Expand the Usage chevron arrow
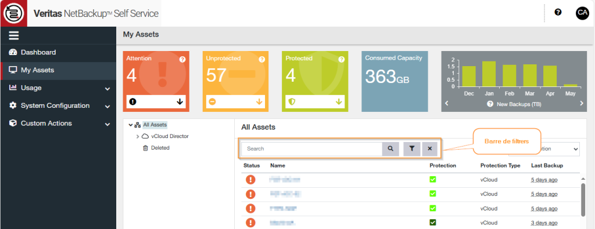 point(107,89)
